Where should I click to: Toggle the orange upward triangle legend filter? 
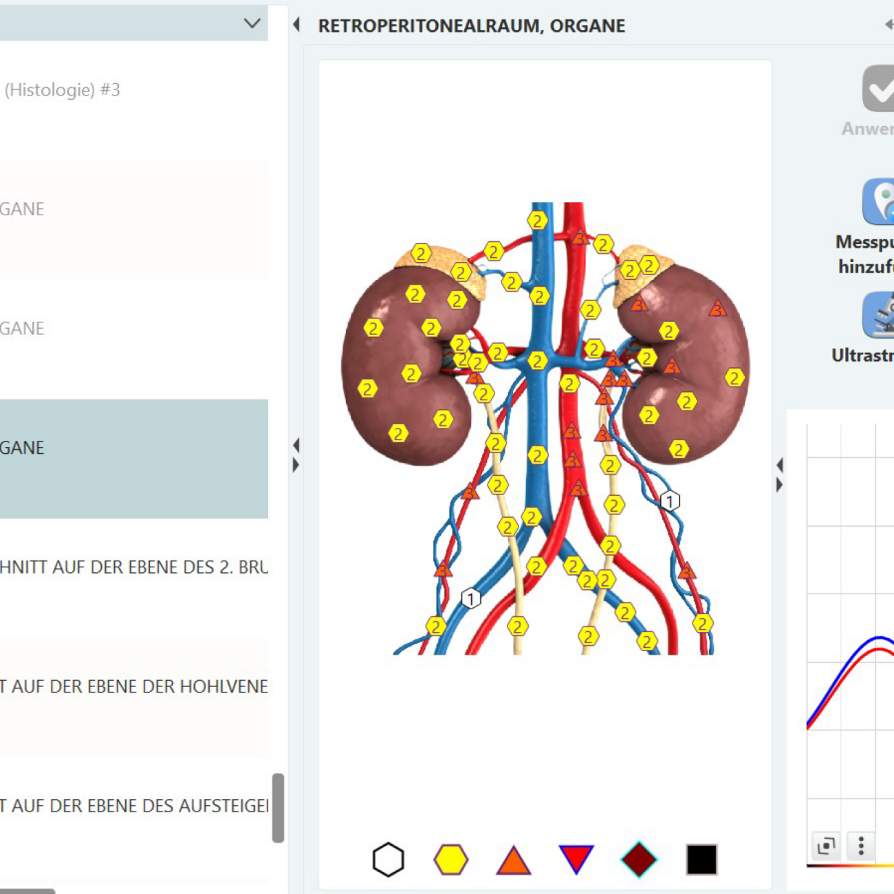[x=514, y=861]
